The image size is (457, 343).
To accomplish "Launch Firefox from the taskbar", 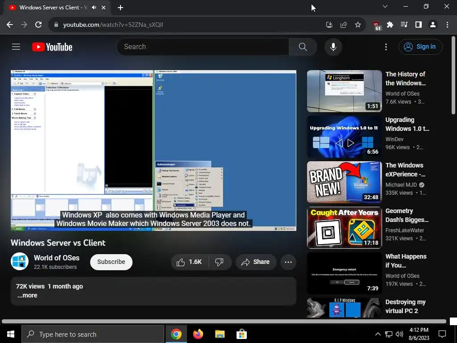I will (x=198, y=334).
